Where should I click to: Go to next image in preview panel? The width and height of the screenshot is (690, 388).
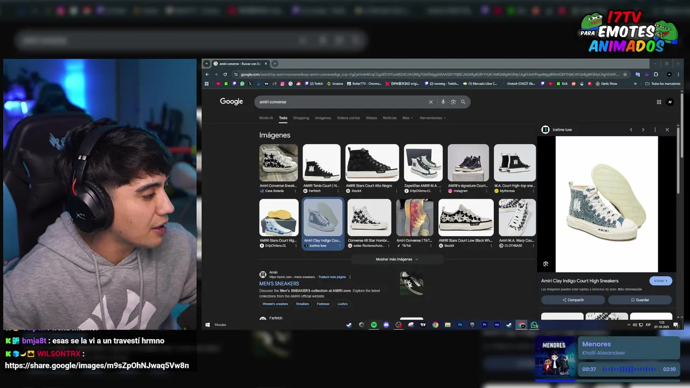pyautogui.click(x=643, y=130)
